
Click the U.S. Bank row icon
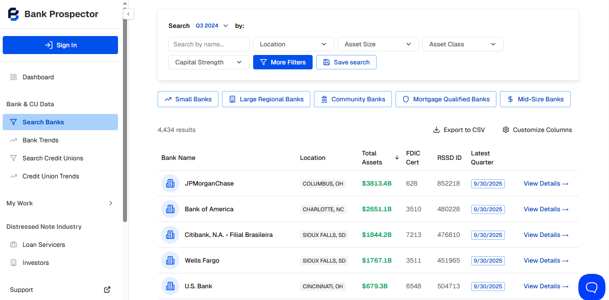click(x=170, y=286)
